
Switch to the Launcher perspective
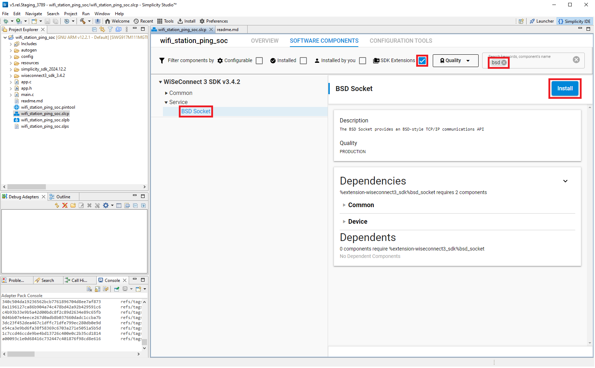tap(542, 21)
